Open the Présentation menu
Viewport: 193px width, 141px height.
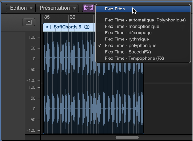click(57, 8)
